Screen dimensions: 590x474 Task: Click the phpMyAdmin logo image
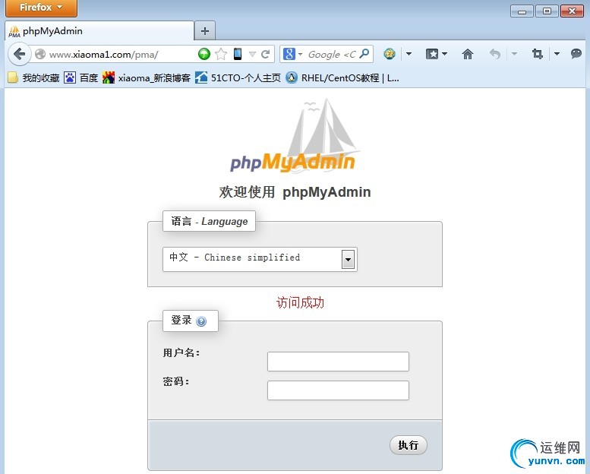click(x=295, y=136)
